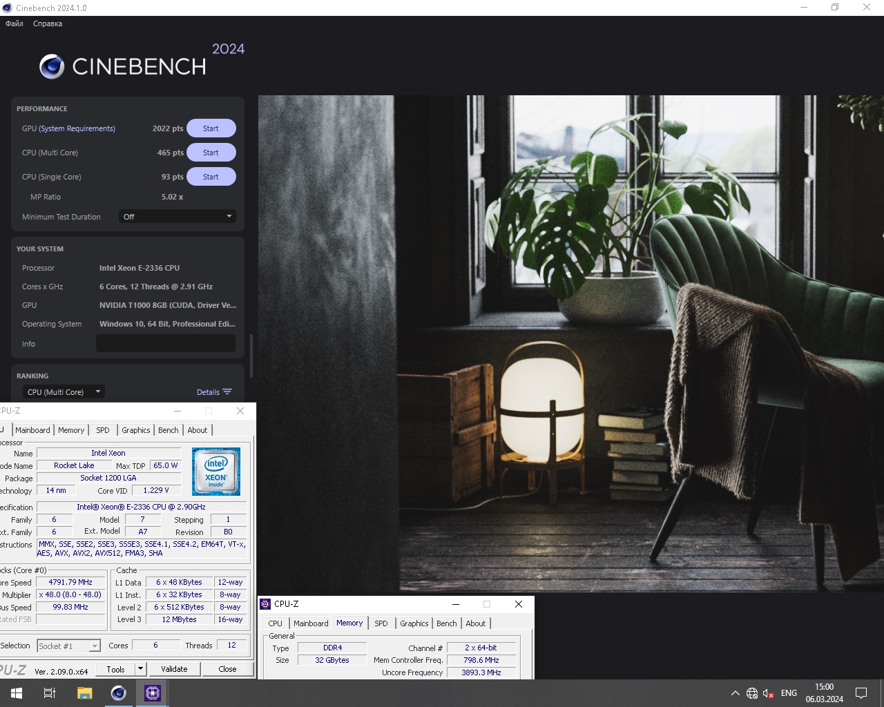
Task: Open Details in the Ranking panel
Action: (x=208, y=392)
